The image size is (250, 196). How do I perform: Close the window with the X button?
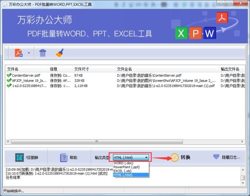point(241,3)
